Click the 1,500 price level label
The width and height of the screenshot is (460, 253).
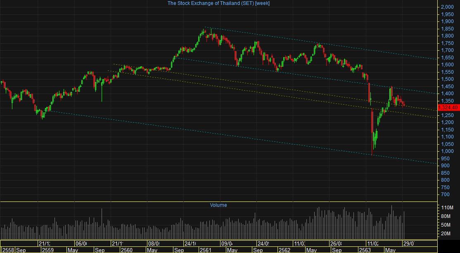447,80
